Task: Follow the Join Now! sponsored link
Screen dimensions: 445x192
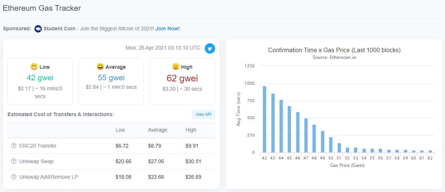Action: pyautogui.click(x=168, y=28)
